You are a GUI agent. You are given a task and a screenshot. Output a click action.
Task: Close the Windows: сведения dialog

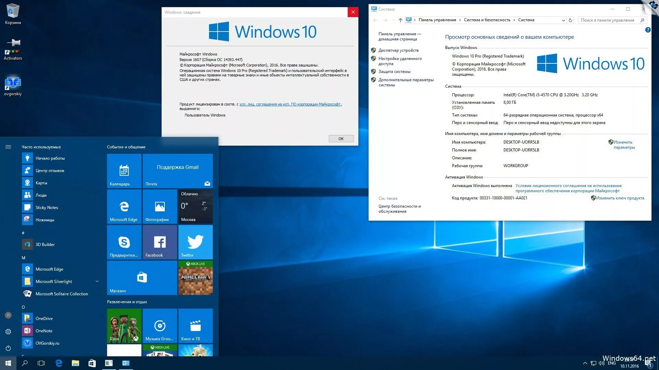coord(353,12)
